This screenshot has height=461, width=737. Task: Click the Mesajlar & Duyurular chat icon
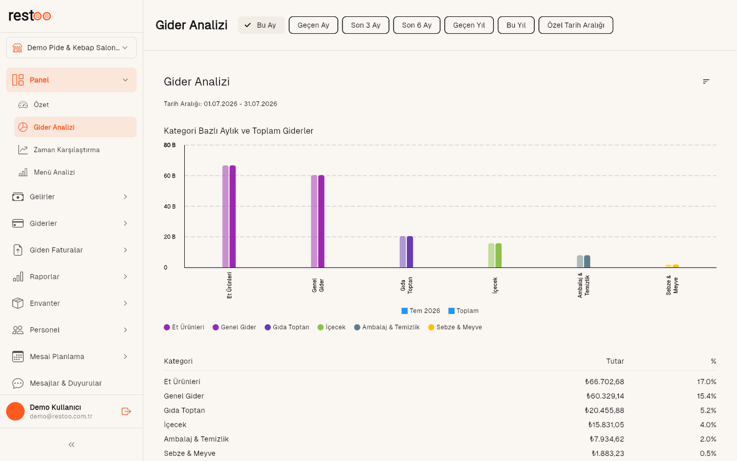click(18, 384)
